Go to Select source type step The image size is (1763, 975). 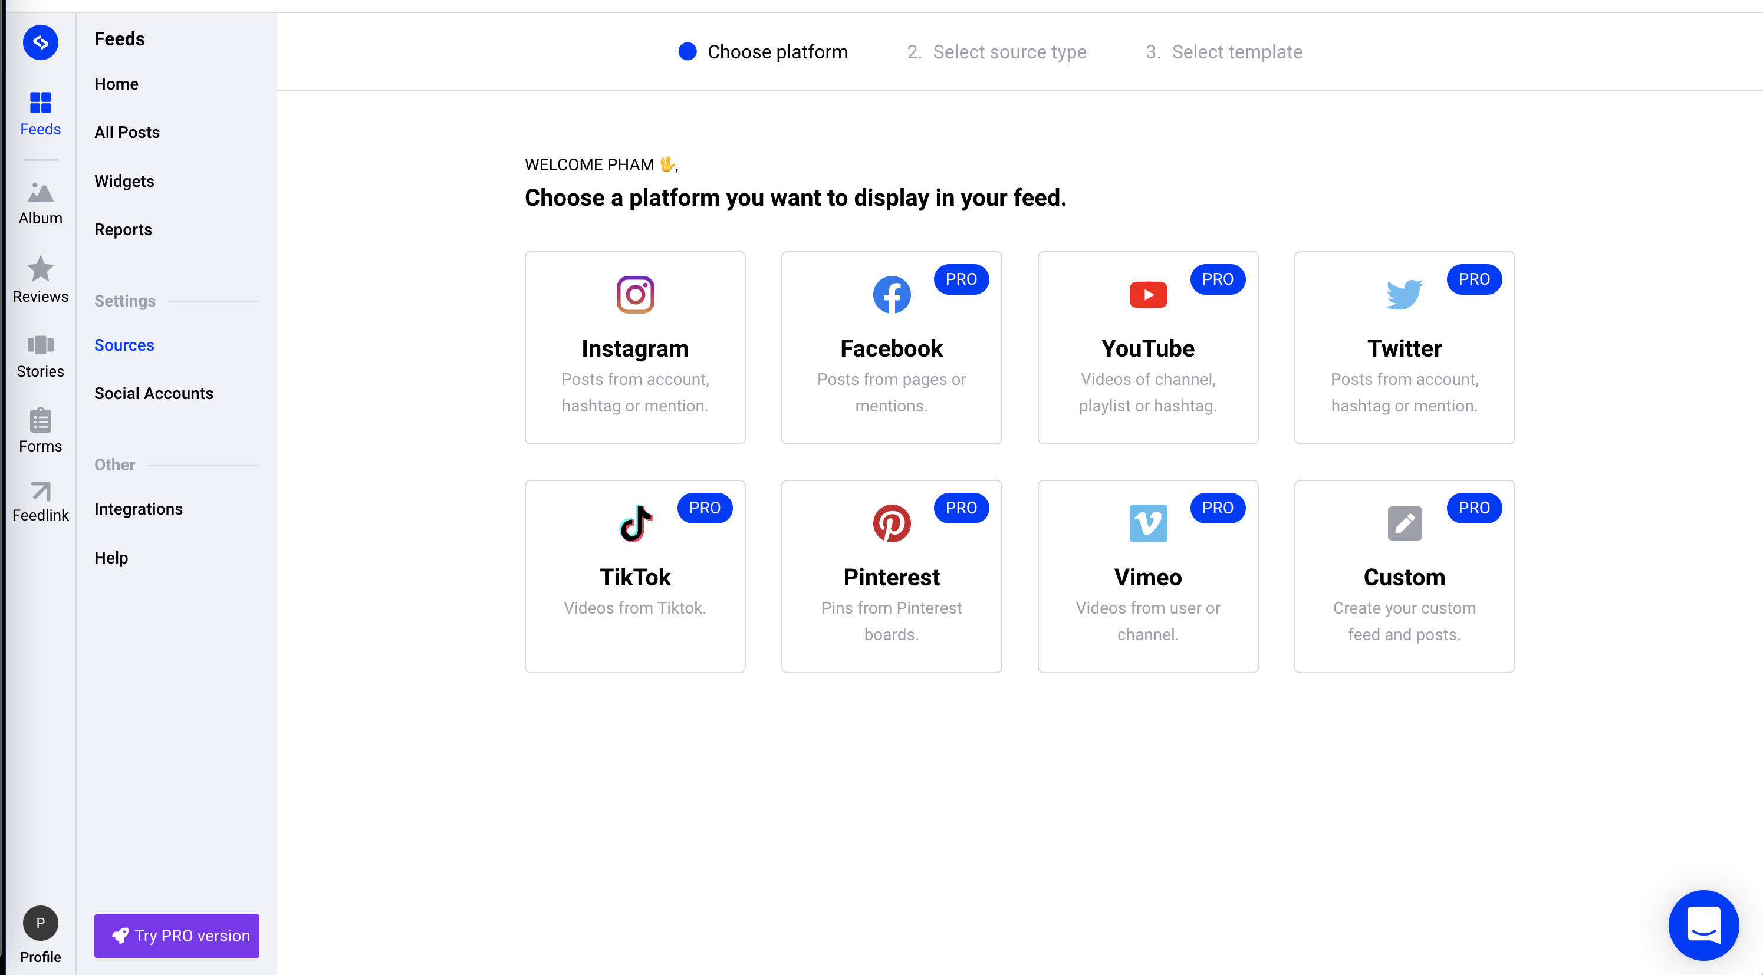click(996, 52)
